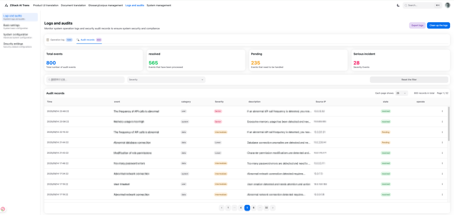Toggle dark mode with the moon icon
454x215 pixels.
(398, 5)
